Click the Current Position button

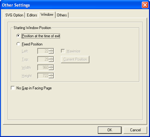pyautogui.click(x=75, y=59)
